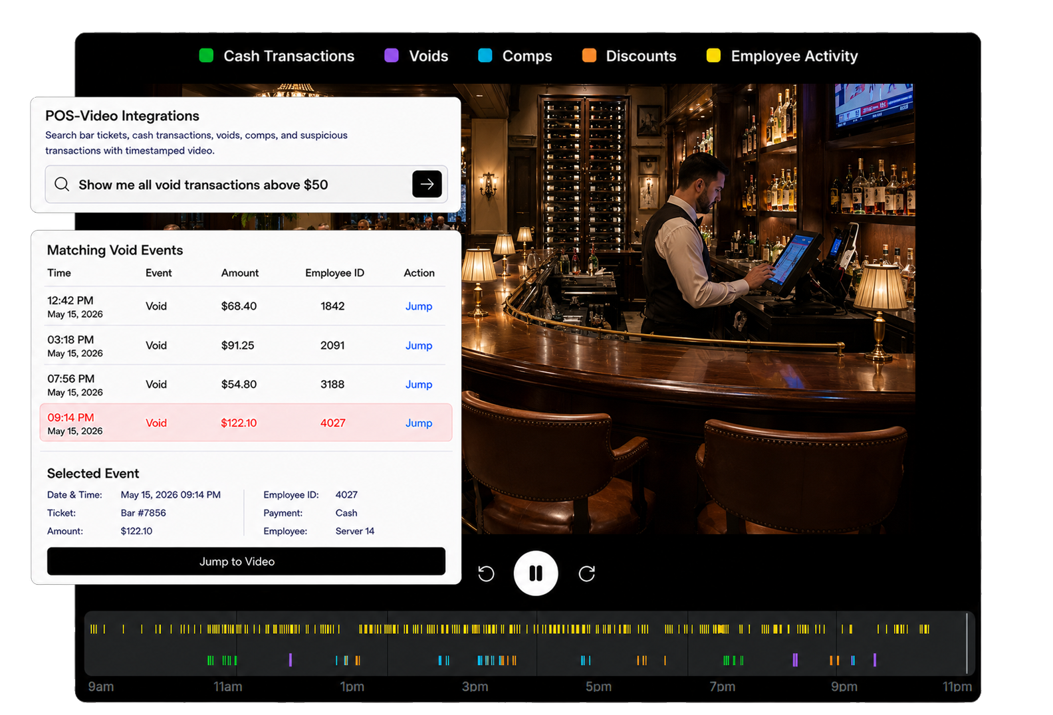Click the red 09:14 PM time cell
1053x715 pixels.
pyautogui.click(x=75, y=424)
